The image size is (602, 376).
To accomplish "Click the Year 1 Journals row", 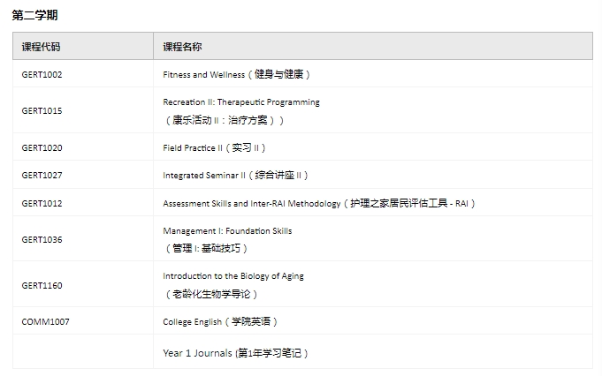I will point(236,353).
